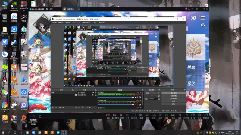Open Desktop Audio settings gear in the mixer
The height and width of the screenshot is (135, 241).
click(x=140, y=97)
